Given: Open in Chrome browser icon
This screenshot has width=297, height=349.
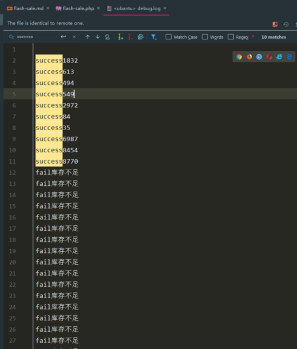Looking at the screenshot, I should 239,57.
